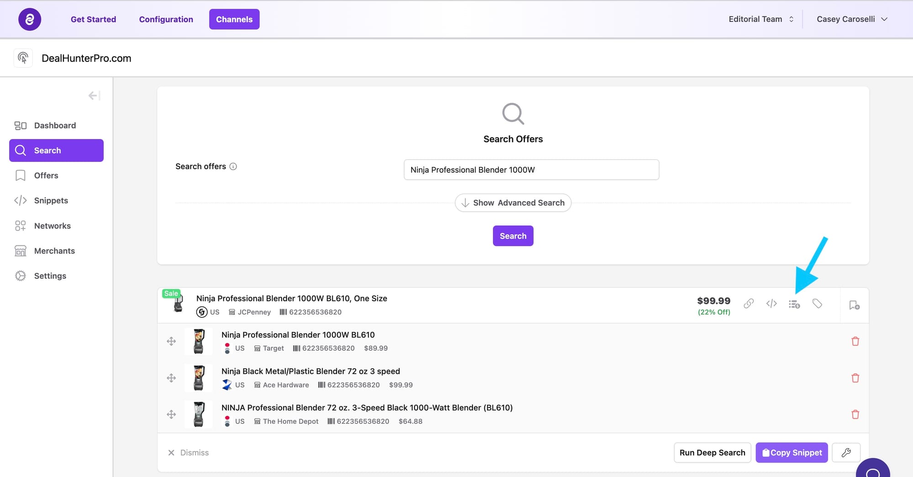The height and width of the screenshot is (477, 913).
Task: Click drag handle of Target offer row
Action: click(x=171, y=341)
